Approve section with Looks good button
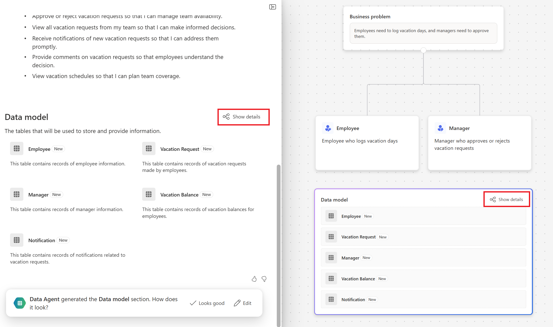Viewport: 553px width, 327px height. [x=207, y=303]
